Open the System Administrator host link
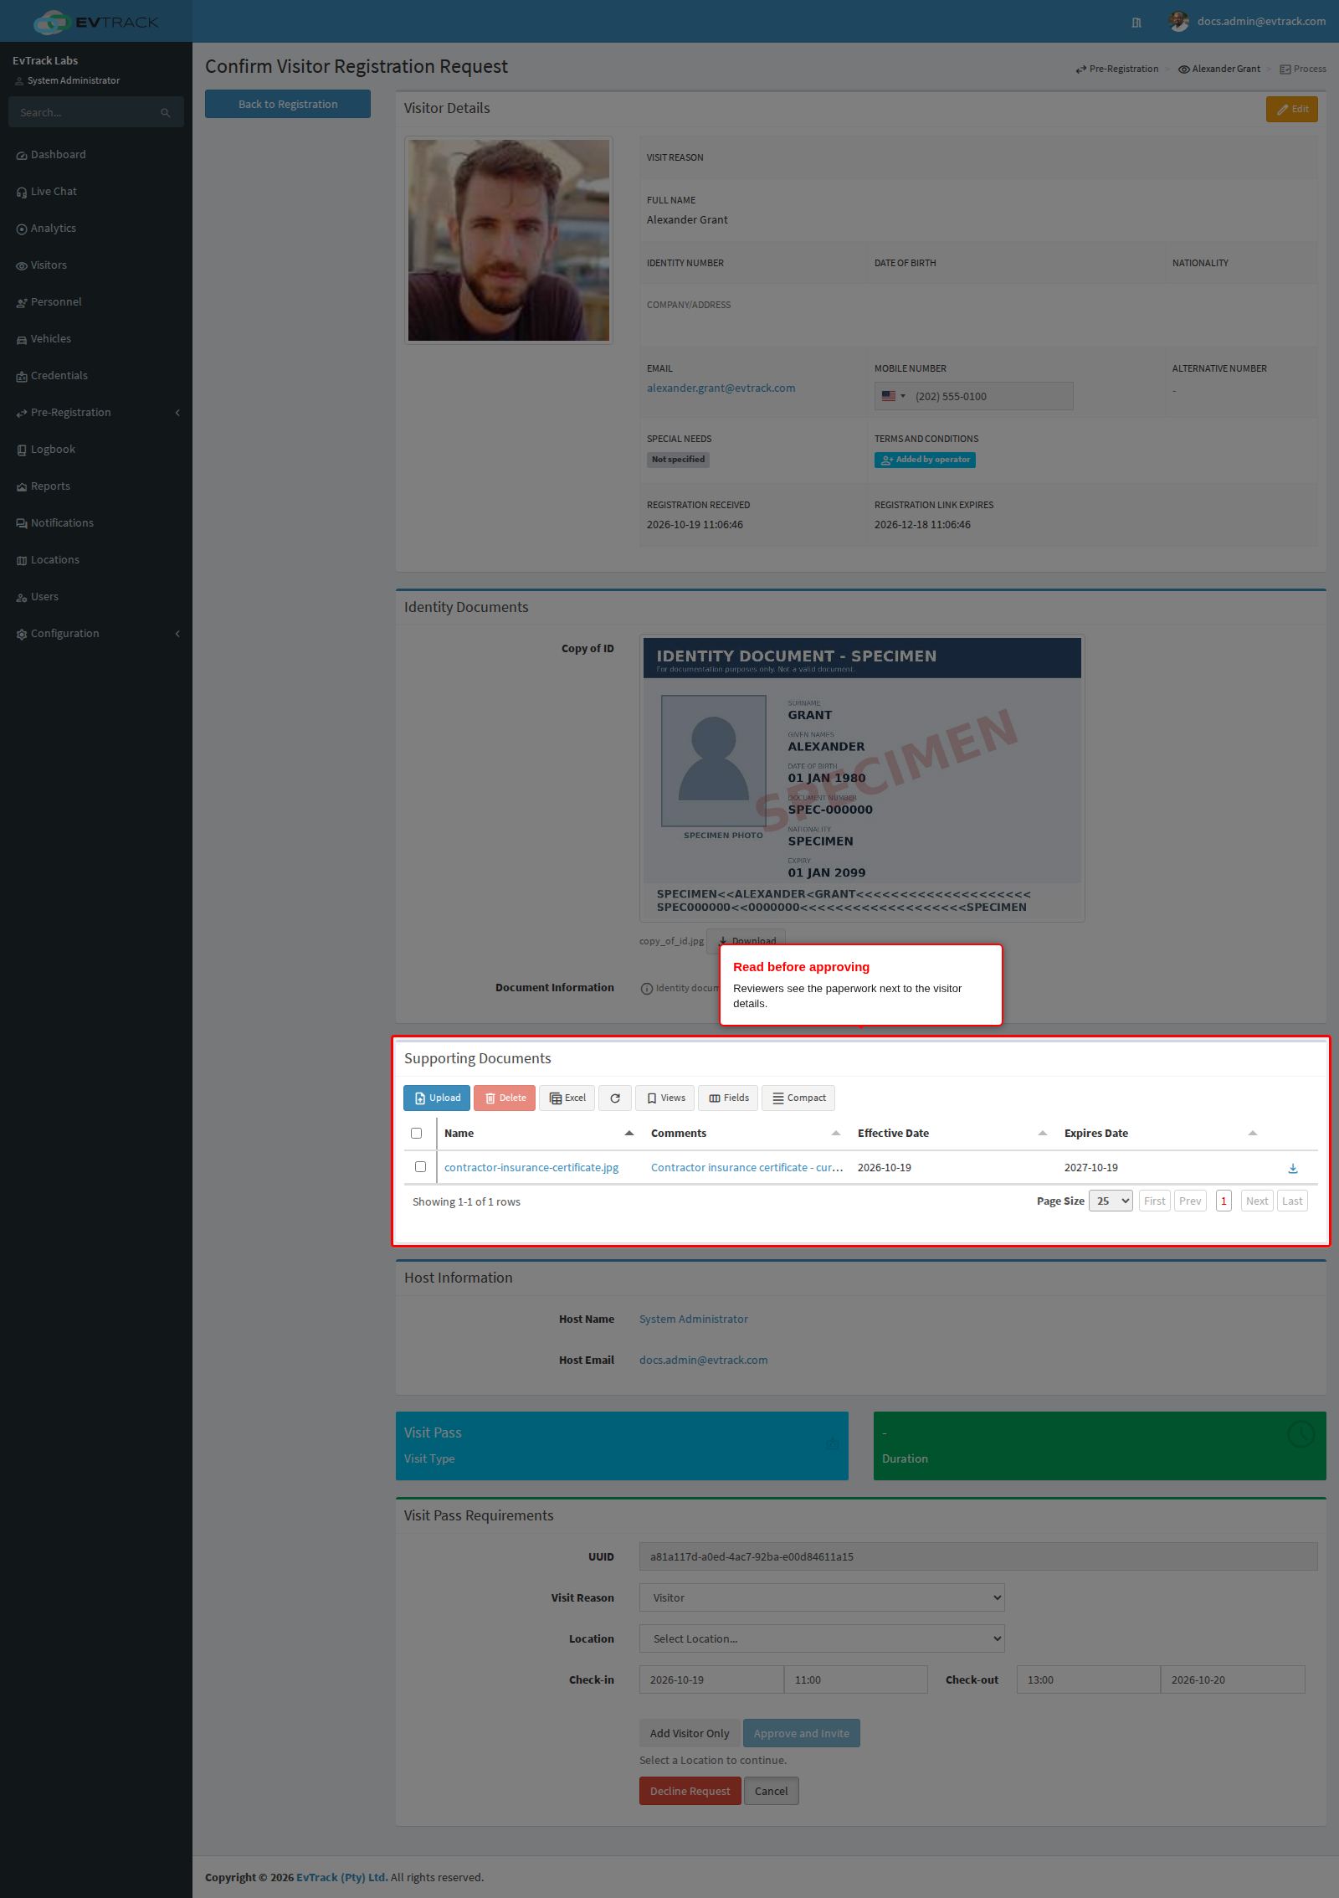The image size is (1339, 1898). (x=694, y=1319)
